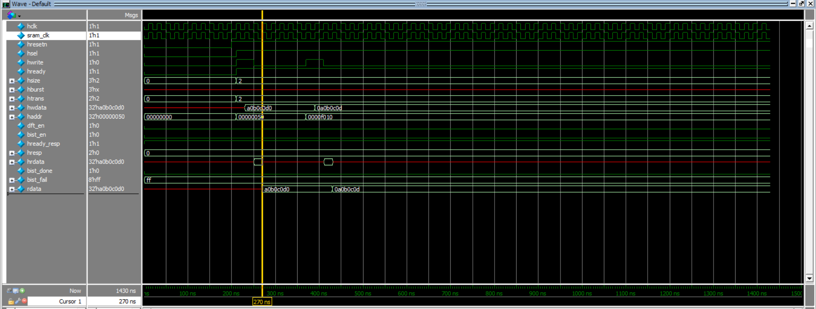This screenshot has width=816, height=309.
Task: Click the 1430 ns simulation time
Action: [126, 291]
